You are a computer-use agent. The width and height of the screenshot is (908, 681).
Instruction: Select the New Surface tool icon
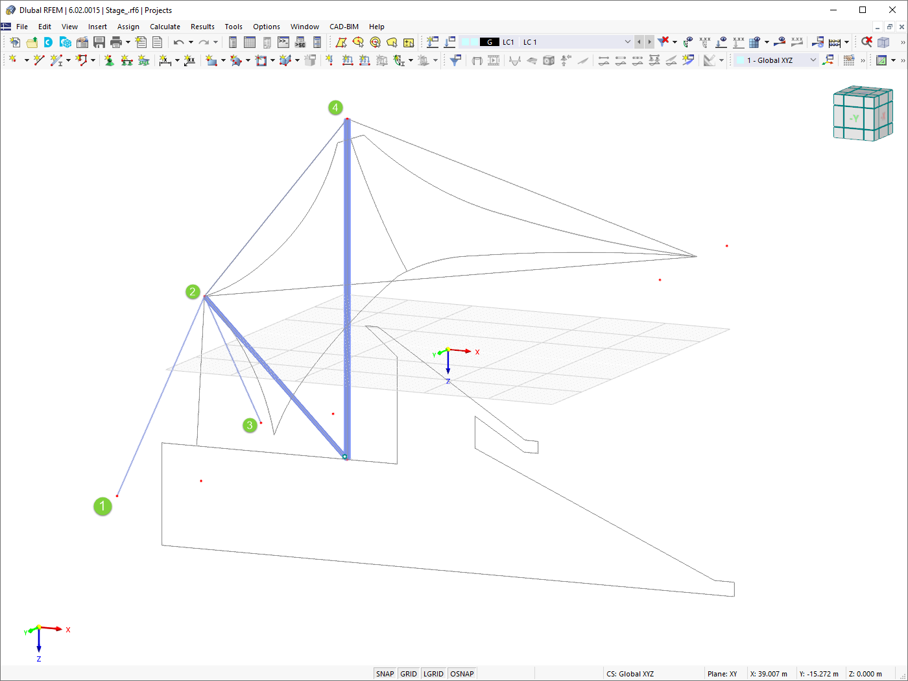211,60
